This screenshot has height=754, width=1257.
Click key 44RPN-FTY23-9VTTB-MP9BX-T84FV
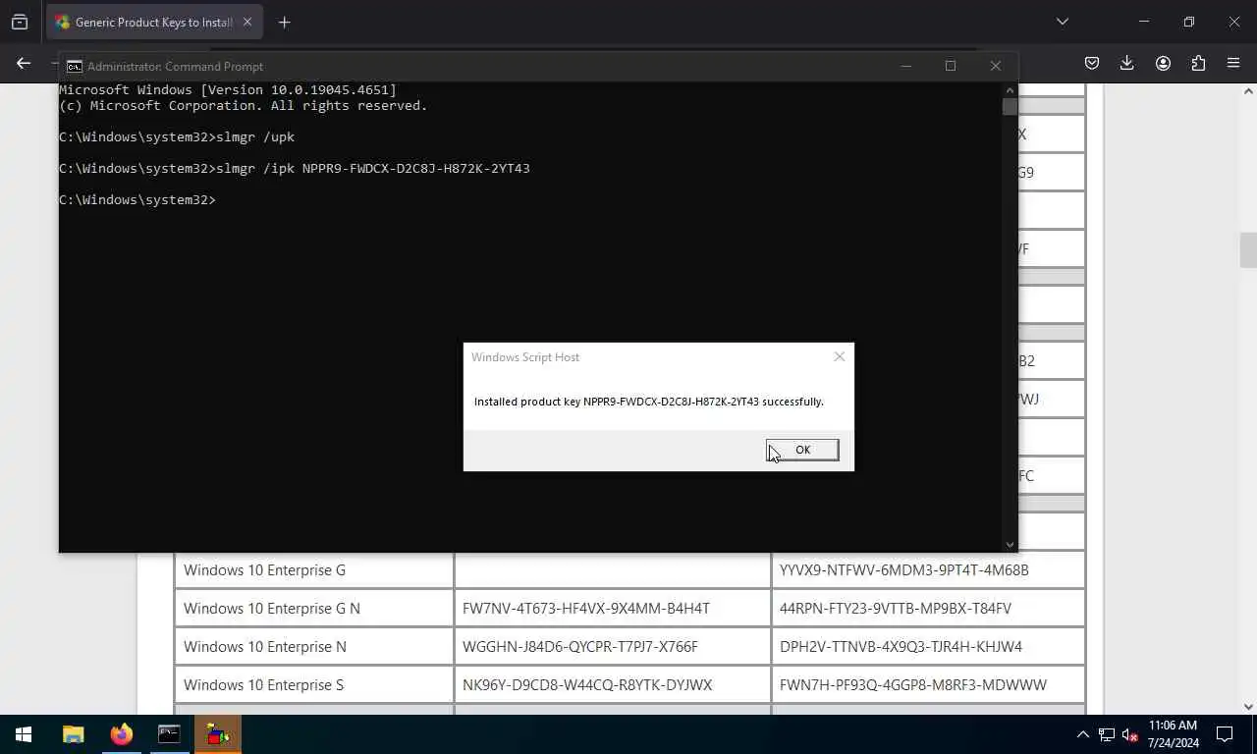click(x=896, y=609)
